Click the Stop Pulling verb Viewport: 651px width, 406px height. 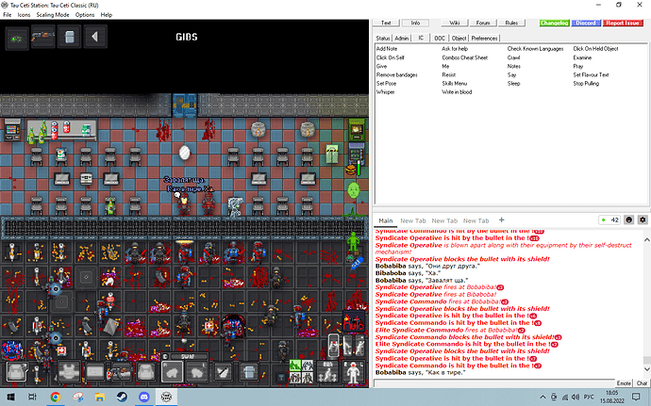(x=586, y=83)
